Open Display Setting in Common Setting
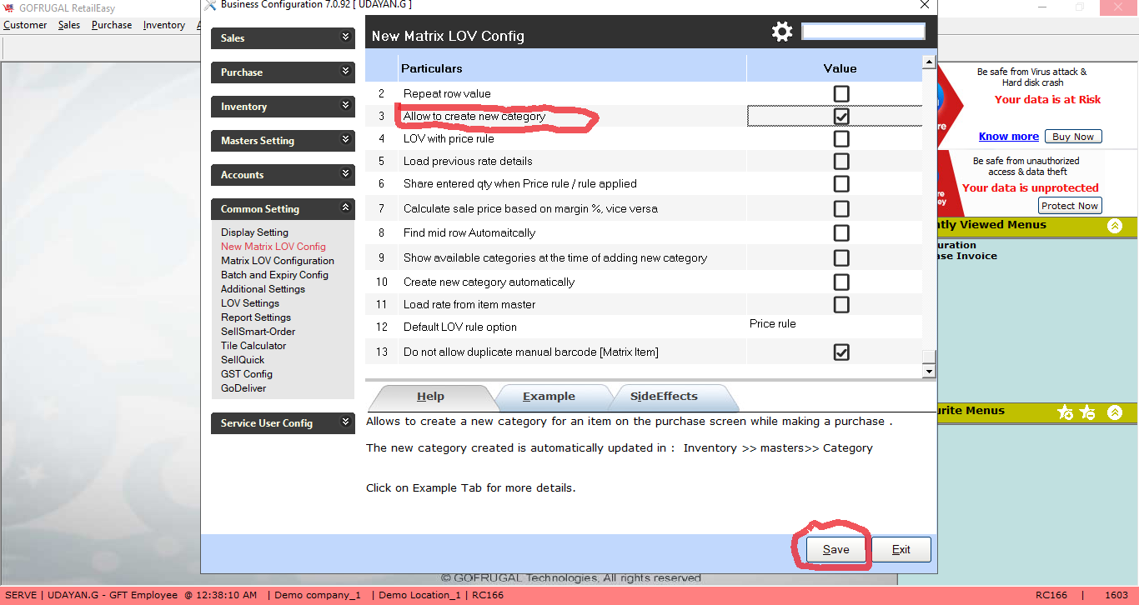Viewport: 1139px width, 605px height. click(254, 232)
